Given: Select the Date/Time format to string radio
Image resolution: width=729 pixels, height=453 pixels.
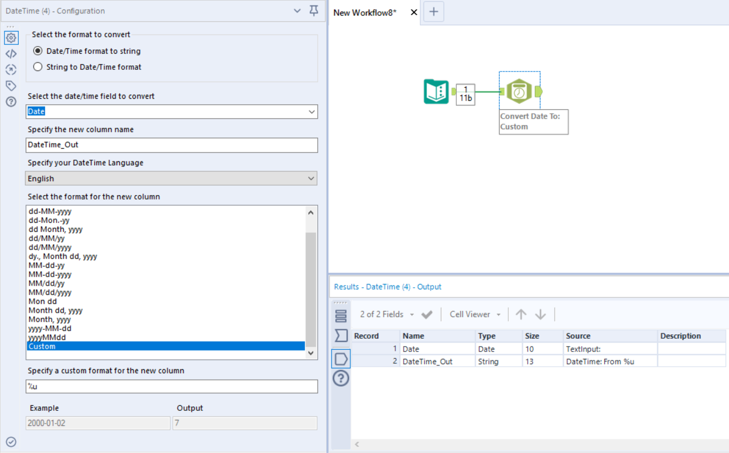Looking at the screenshot, I should (x=37, y=51).
